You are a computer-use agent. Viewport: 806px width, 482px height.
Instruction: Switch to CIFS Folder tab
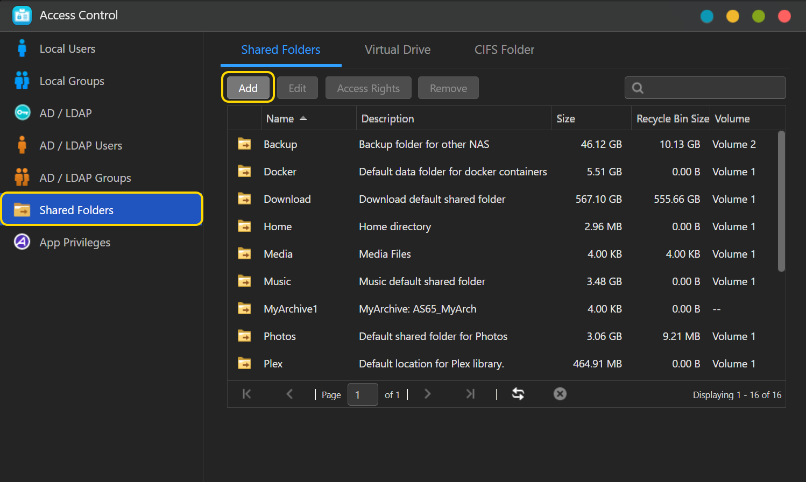504,49
